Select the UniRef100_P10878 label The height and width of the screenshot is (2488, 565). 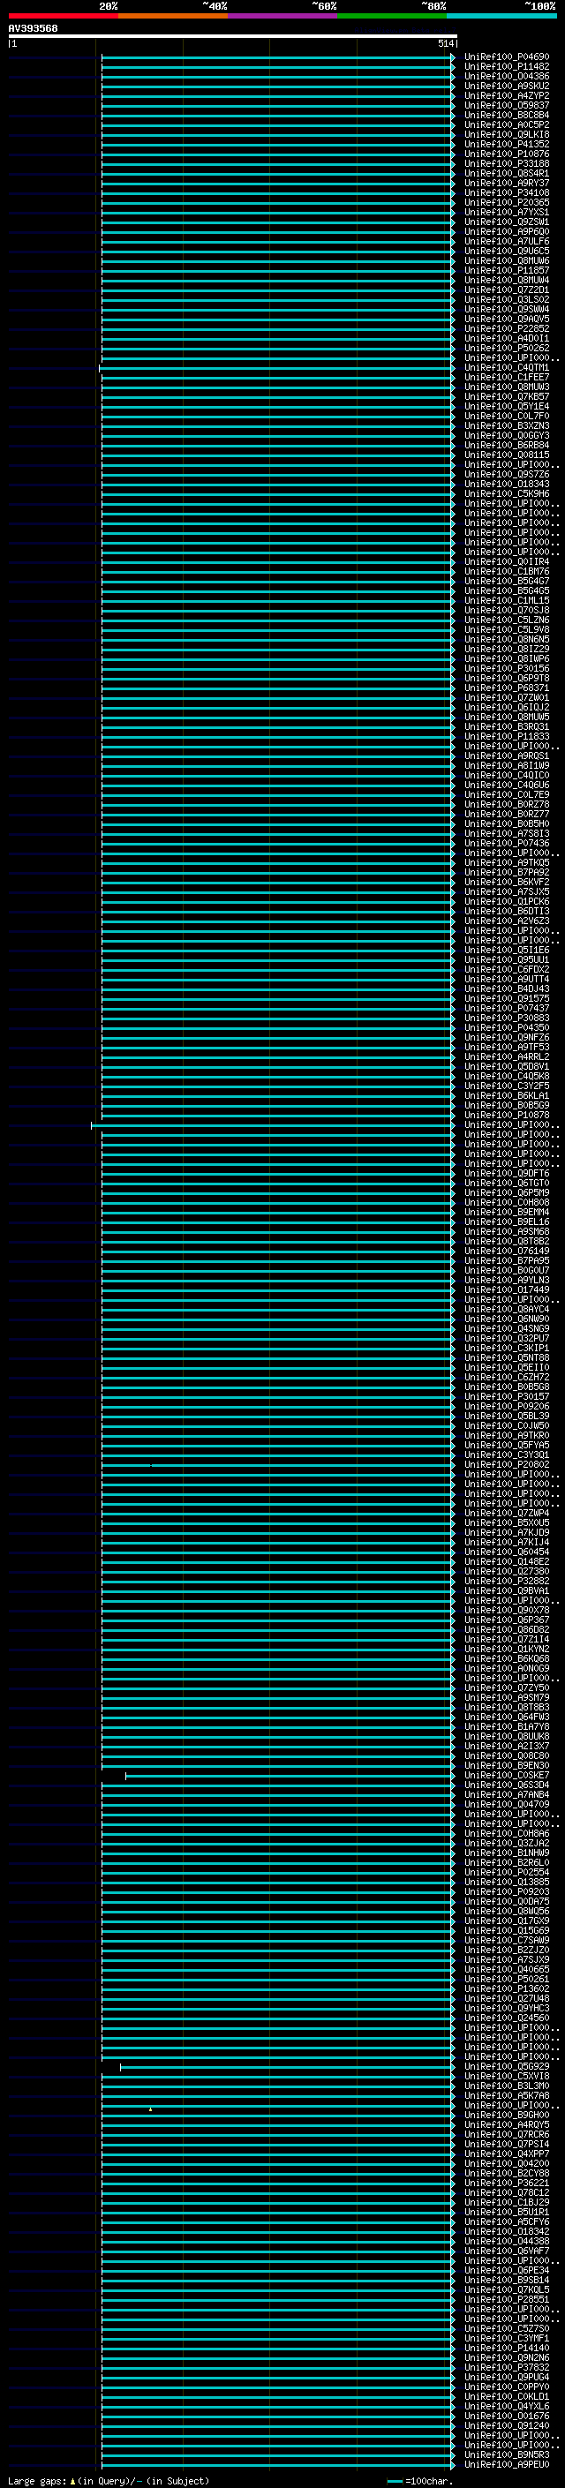click(x=506, y=1116)
